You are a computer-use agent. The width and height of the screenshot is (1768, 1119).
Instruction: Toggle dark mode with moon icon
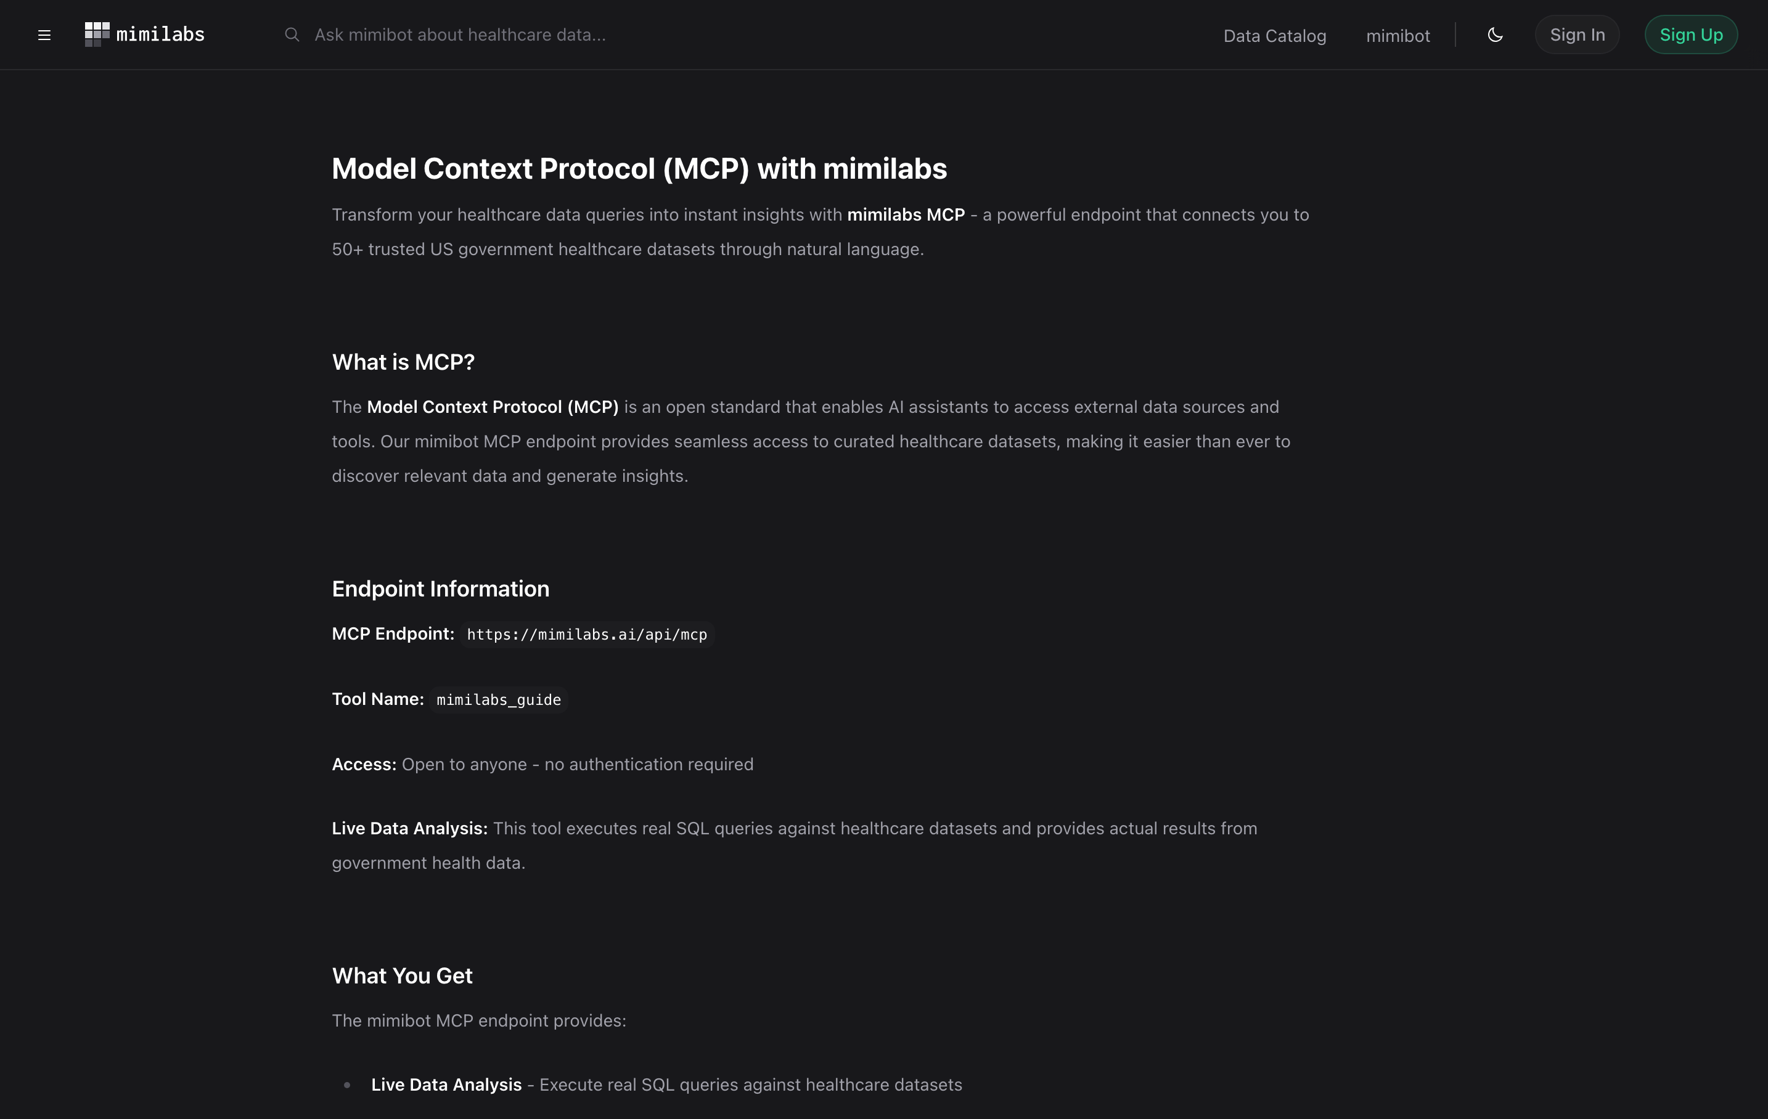click(1495, 35)
